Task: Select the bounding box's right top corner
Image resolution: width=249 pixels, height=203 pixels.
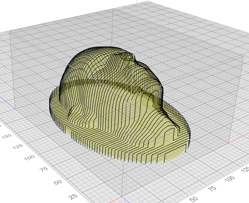Action: coord(243,56)
